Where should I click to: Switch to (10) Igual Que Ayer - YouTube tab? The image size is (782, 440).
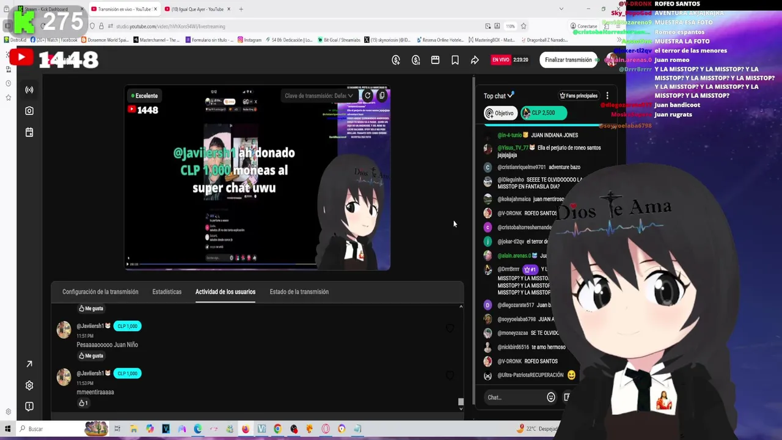197,9
